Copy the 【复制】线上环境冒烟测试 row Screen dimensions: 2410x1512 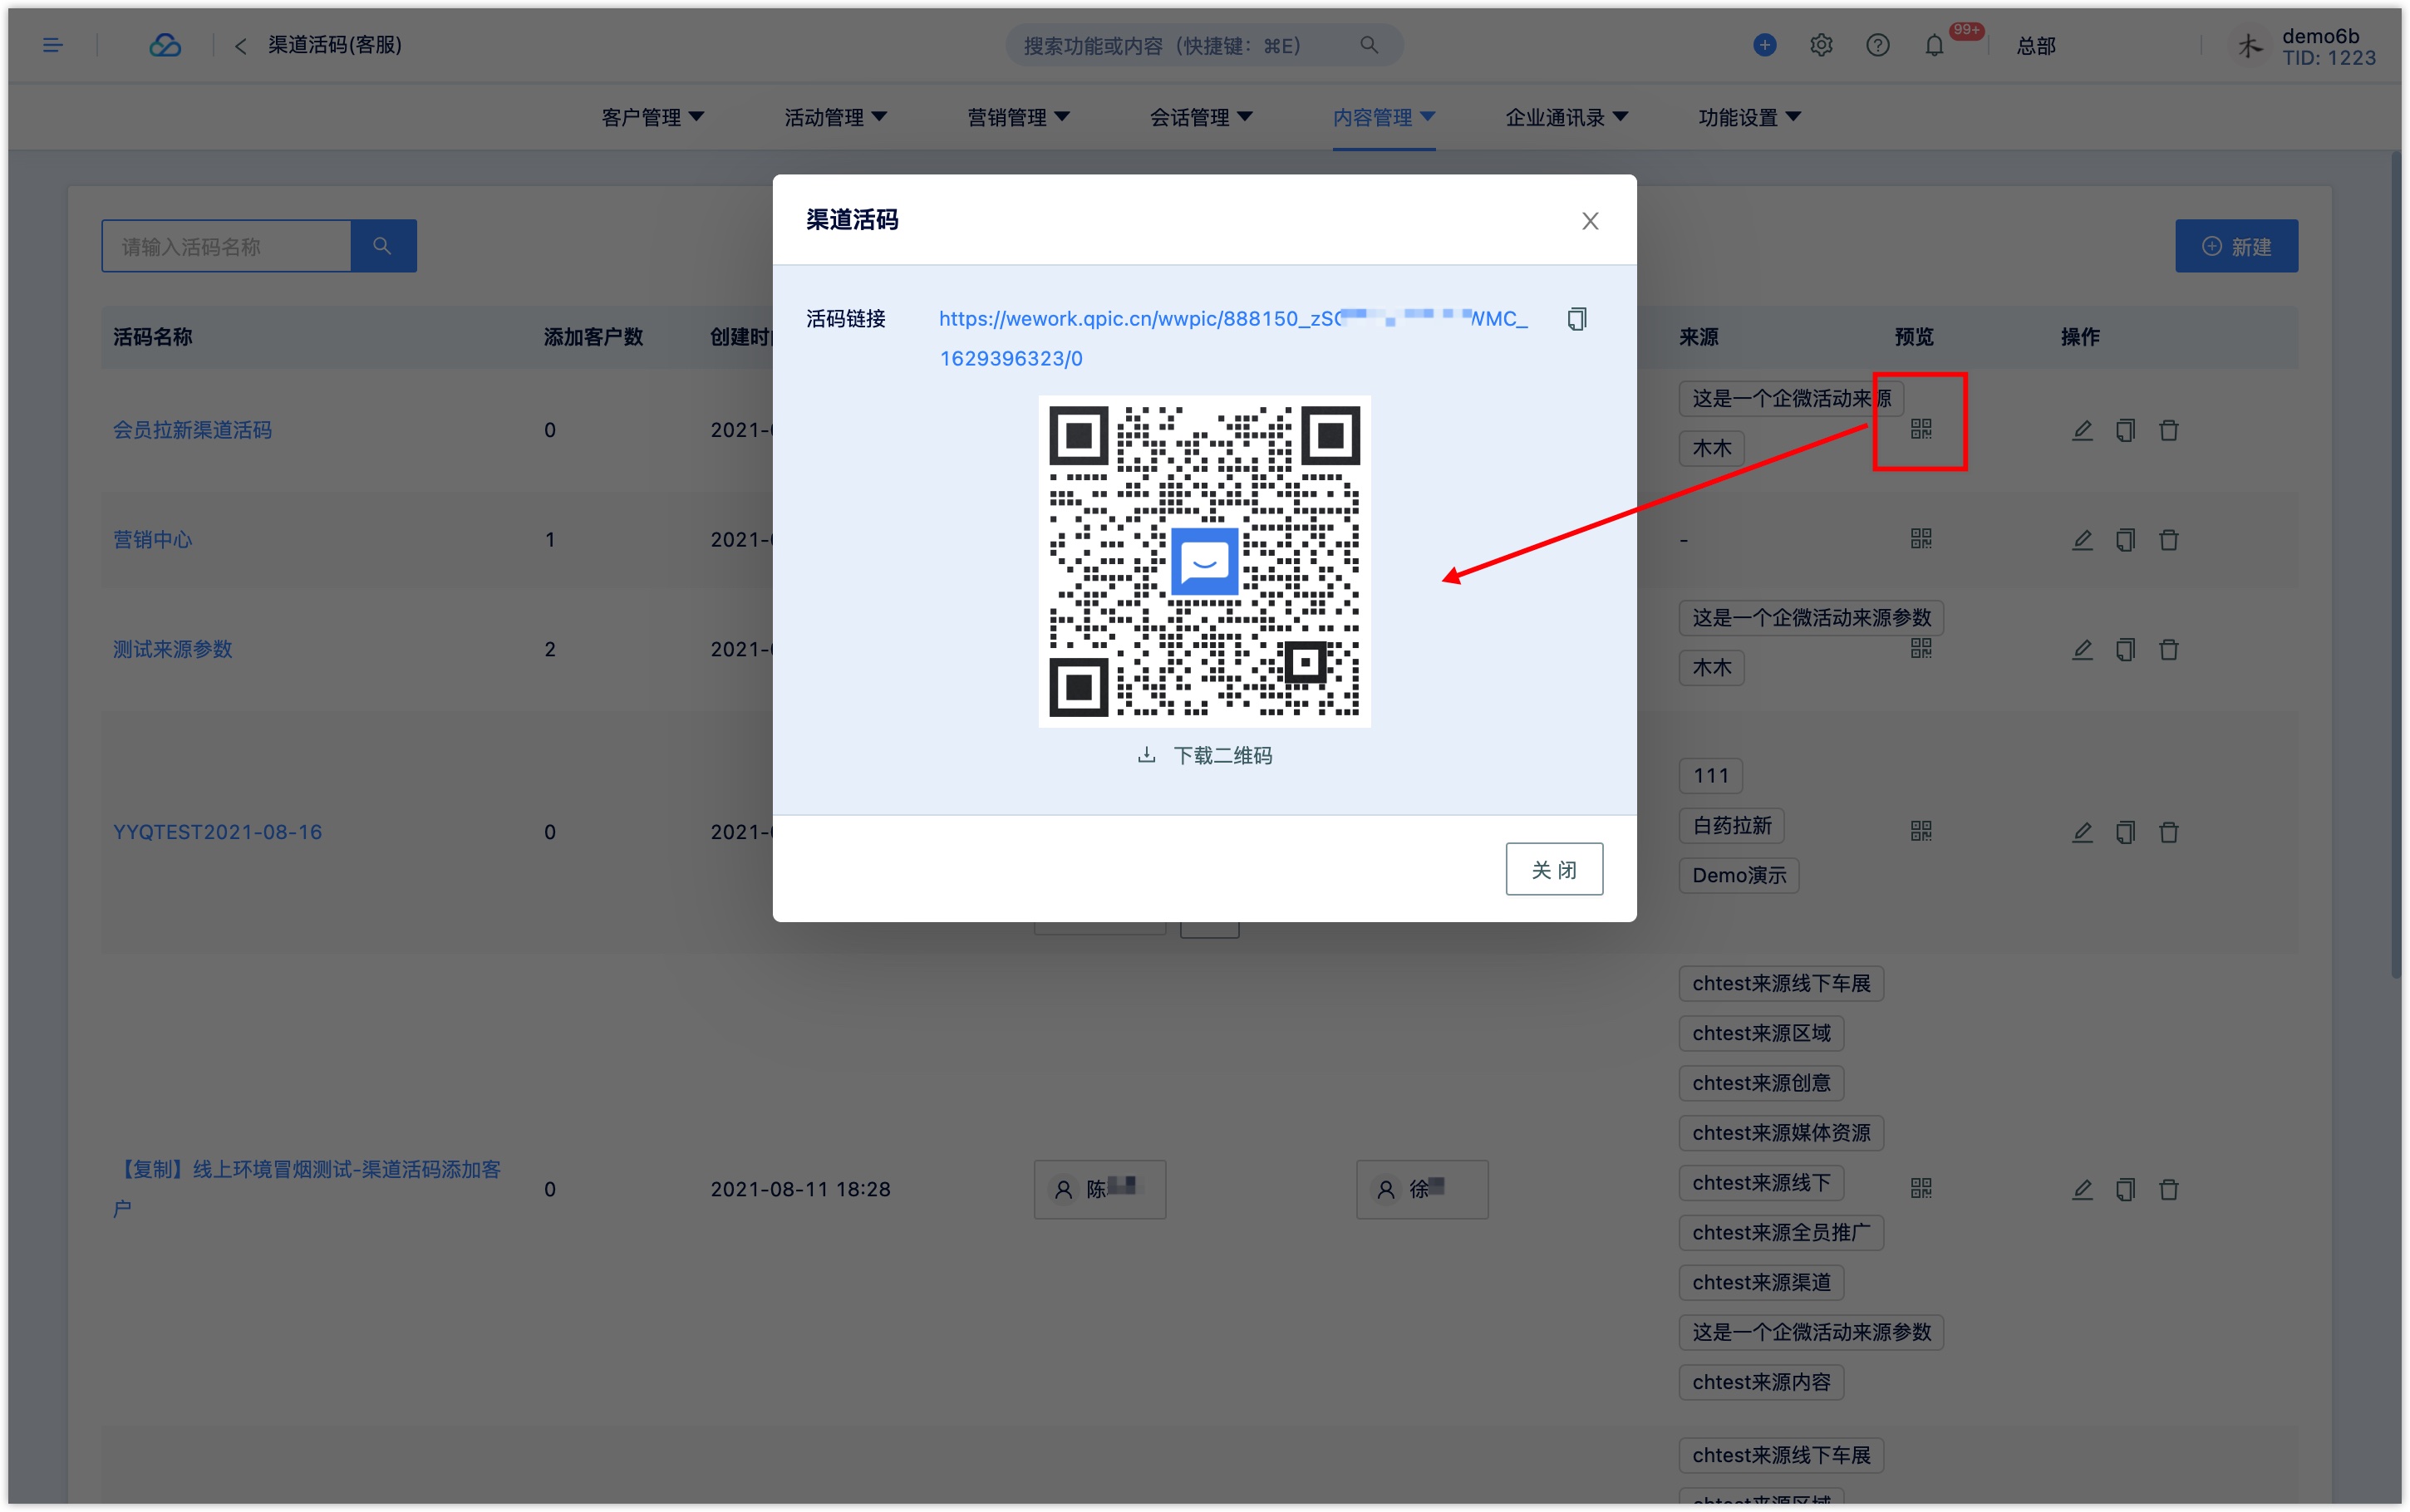(x=2125, y=1189)
